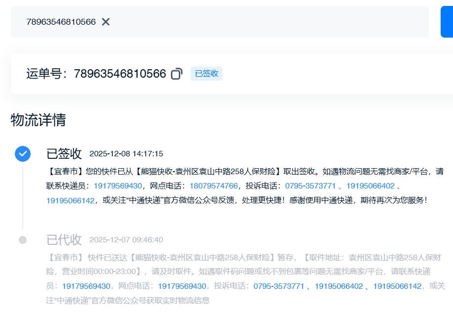Select the grey timeline dot beside 已代收
Screen dimensions: 453x324
(23, 240)
